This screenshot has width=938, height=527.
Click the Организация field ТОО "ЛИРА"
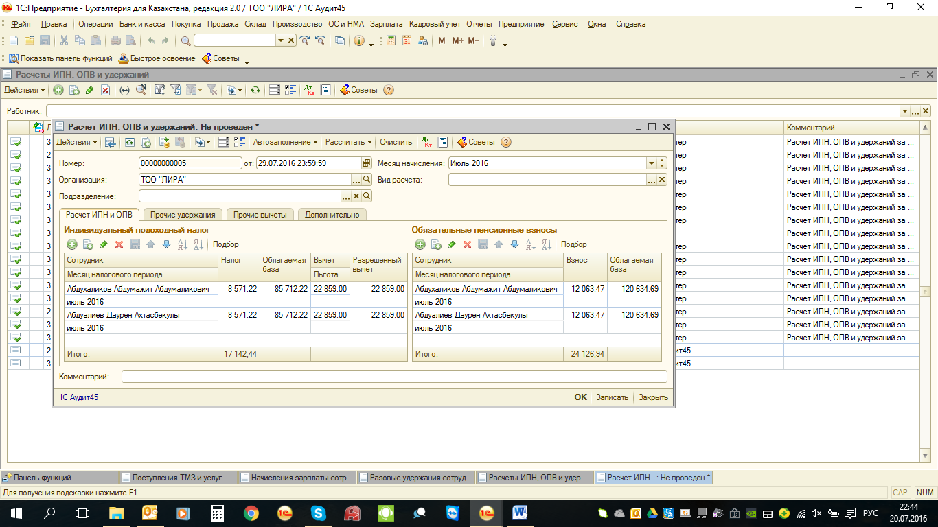click(245, 180)
